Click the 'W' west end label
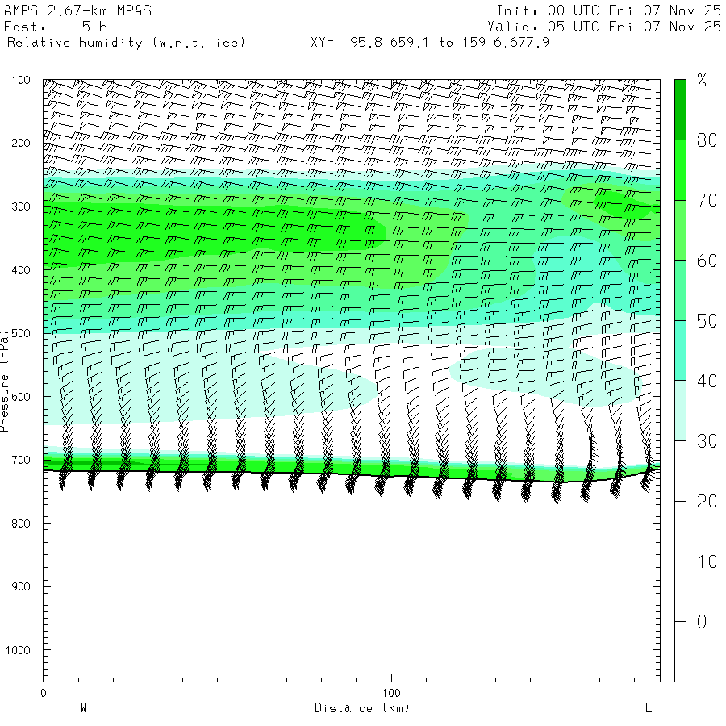The width and height of the screenshot is (726, 726). tap(83, 708)
